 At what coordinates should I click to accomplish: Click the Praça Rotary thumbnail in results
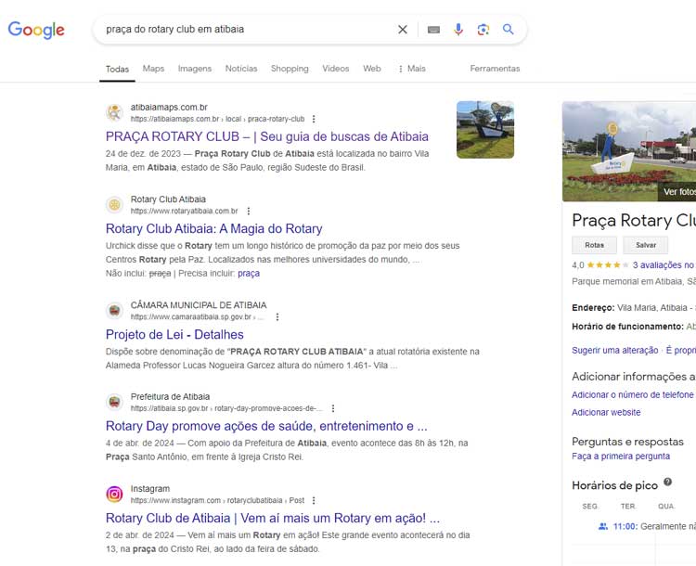485,130
